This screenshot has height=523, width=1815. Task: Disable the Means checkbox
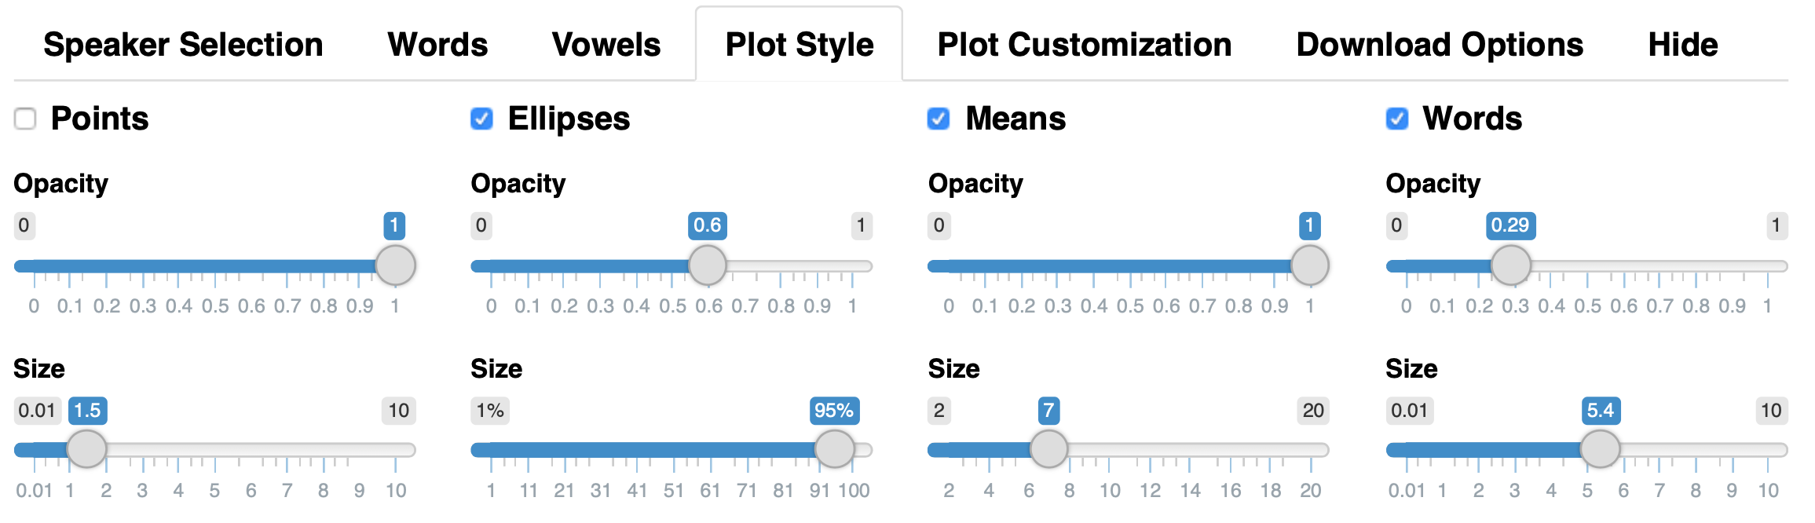click(939, 119)
